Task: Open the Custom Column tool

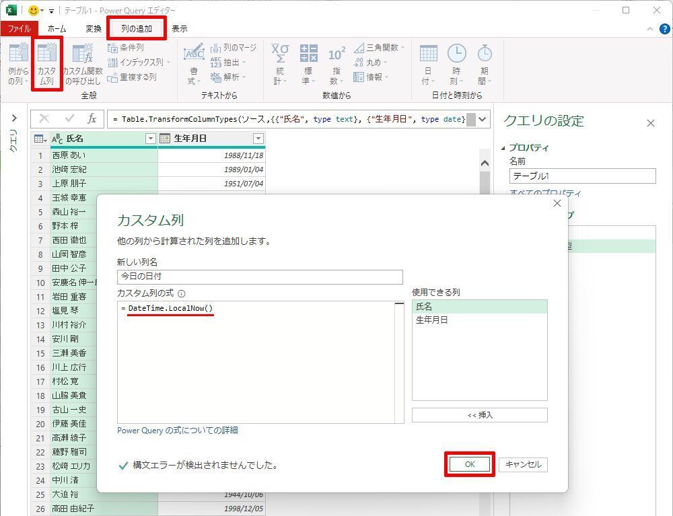Action: click(47, 64)
